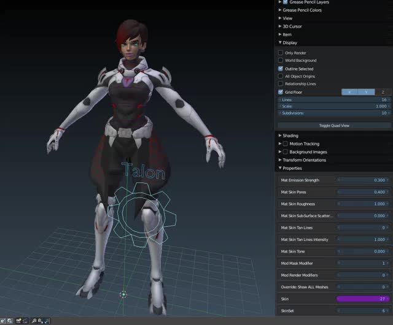This screenshot has width=393, height=325.
Task: Click the Mat Skin Tone slider
Action: (363, 251)
